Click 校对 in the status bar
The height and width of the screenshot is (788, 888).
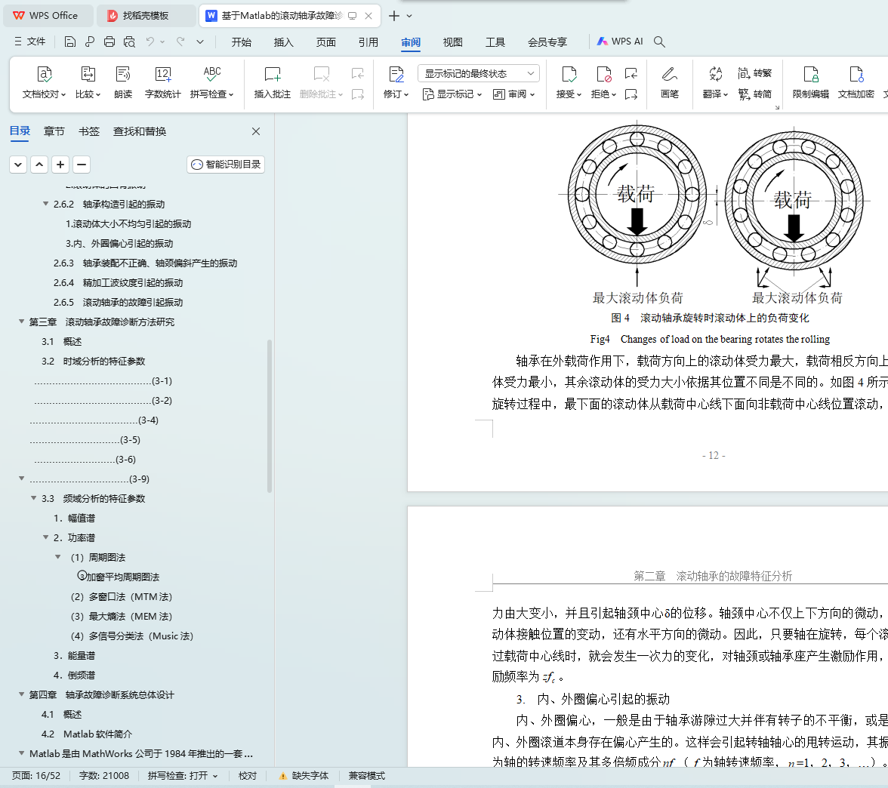pyautogui.click(x=248, y=776)
